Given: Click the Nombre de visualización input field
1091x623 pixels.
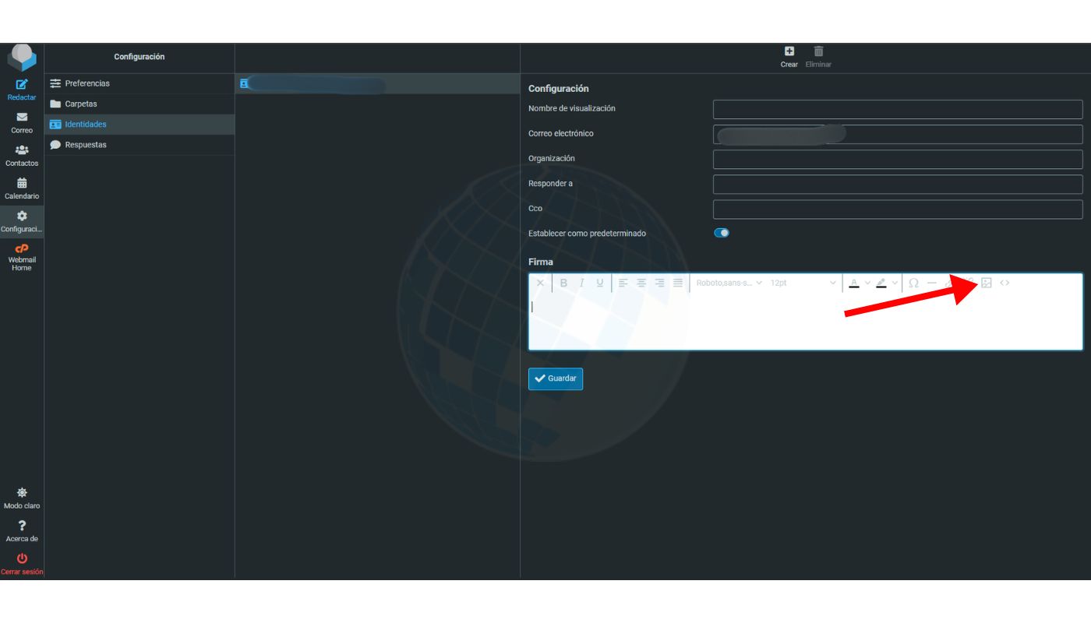Looking at the screenshot, I should click(897, 109).
